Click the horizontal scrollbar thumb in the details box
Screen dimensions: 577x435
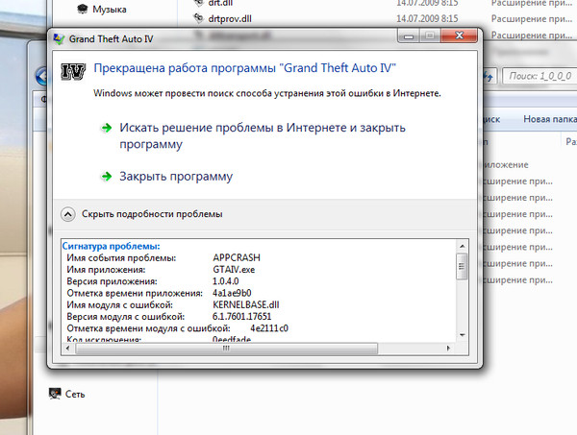point(226,348)
